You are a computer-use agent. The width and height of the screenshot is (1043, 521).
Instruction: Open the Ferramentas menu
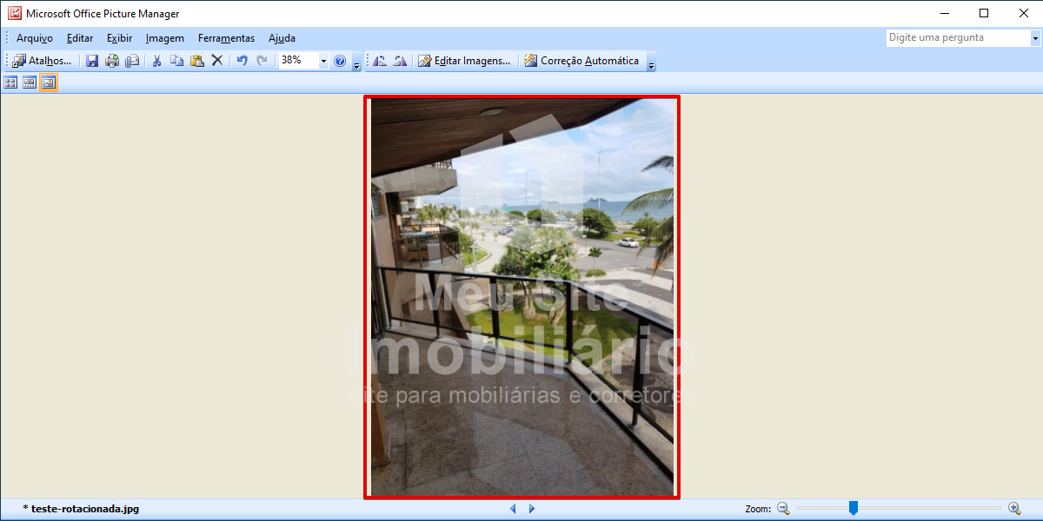coord(226,38)
